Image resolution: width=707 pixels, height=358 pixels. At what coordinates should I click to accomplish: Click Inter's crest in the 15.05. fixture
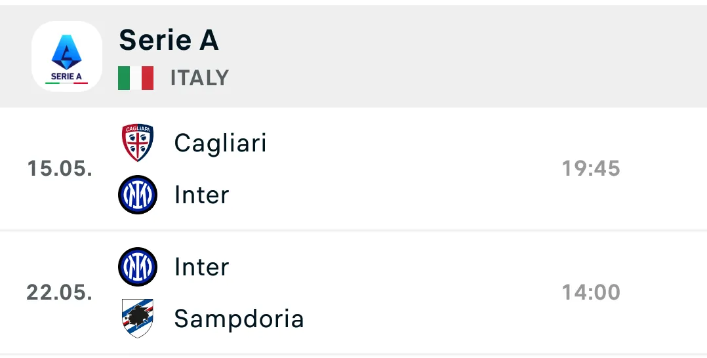(138, 195)
